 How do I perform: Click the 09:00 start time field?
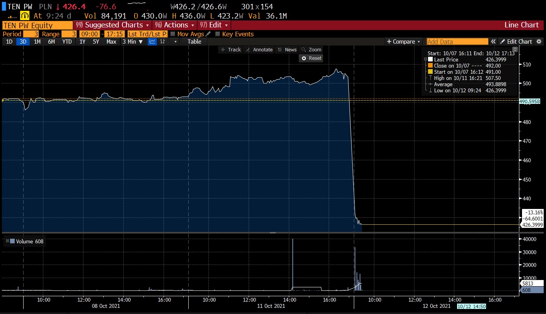click(x=89, y=34)
